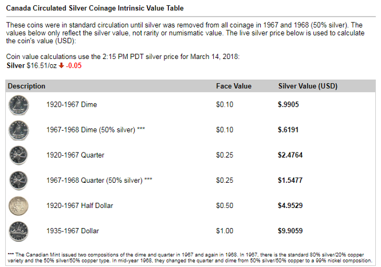Click the $.9905 dime silver value
Viewport: 381px width, 267px height.
pos(288,104)
